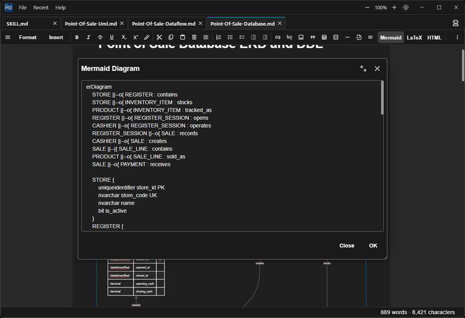Click the document vertical scrollbar thumb
465x318 pixels.
coord(463,65)
